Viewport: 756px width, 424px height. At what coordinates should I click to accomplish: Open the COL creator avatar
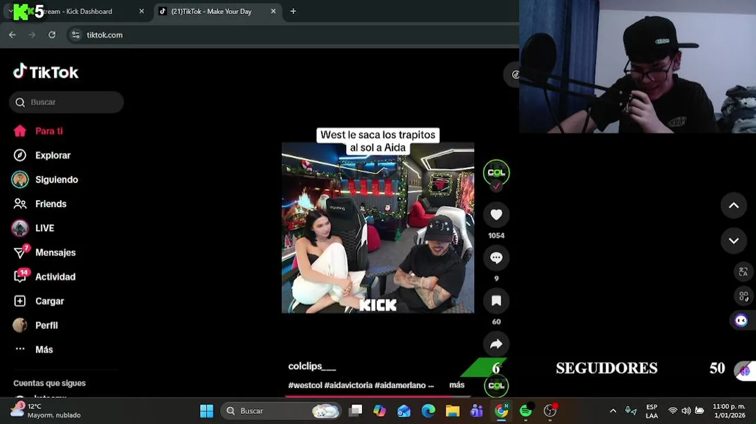pyautogui.click(x=496, y=172)
